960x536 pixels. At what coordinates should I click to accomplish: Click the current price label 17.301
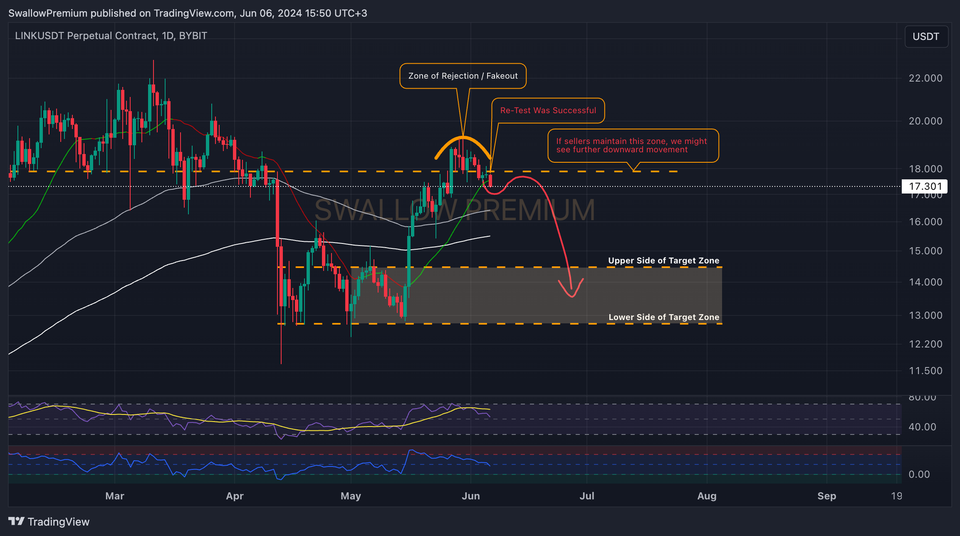coord(924,186)
